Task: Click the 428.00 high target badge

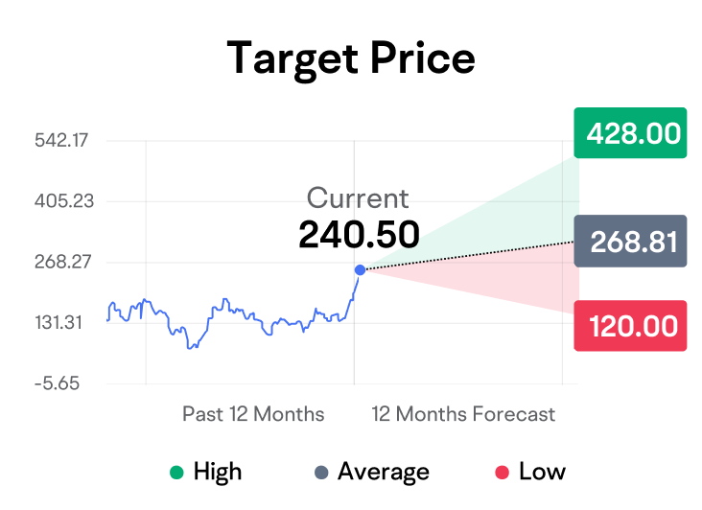Action: [630, 133]
